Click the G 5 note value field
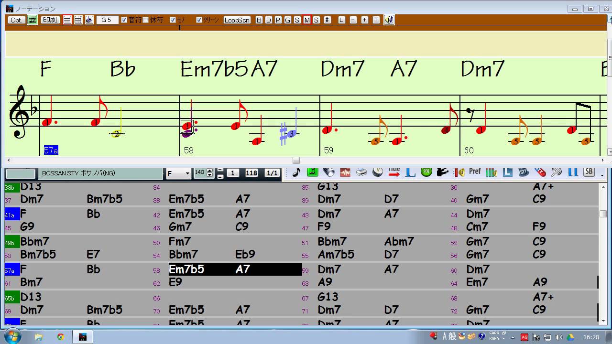 (x=107, y=20)
